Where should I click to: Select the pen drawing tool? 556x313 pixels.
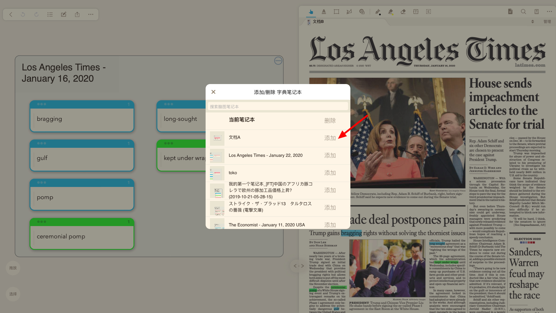(378, 12)
